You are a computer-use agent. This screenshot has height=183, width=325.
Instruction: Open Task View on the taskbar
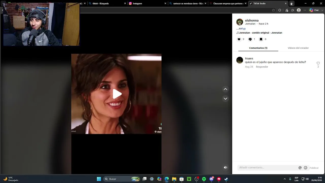[x=144, y=179]
